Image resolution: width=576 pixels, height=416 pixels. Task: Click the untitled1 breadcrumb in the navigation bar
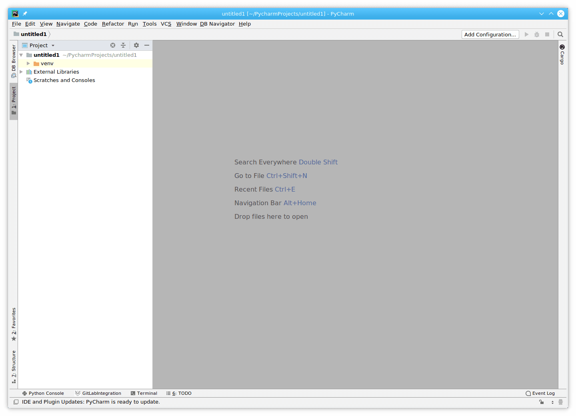pyautogui.click(x=34, y=34)
